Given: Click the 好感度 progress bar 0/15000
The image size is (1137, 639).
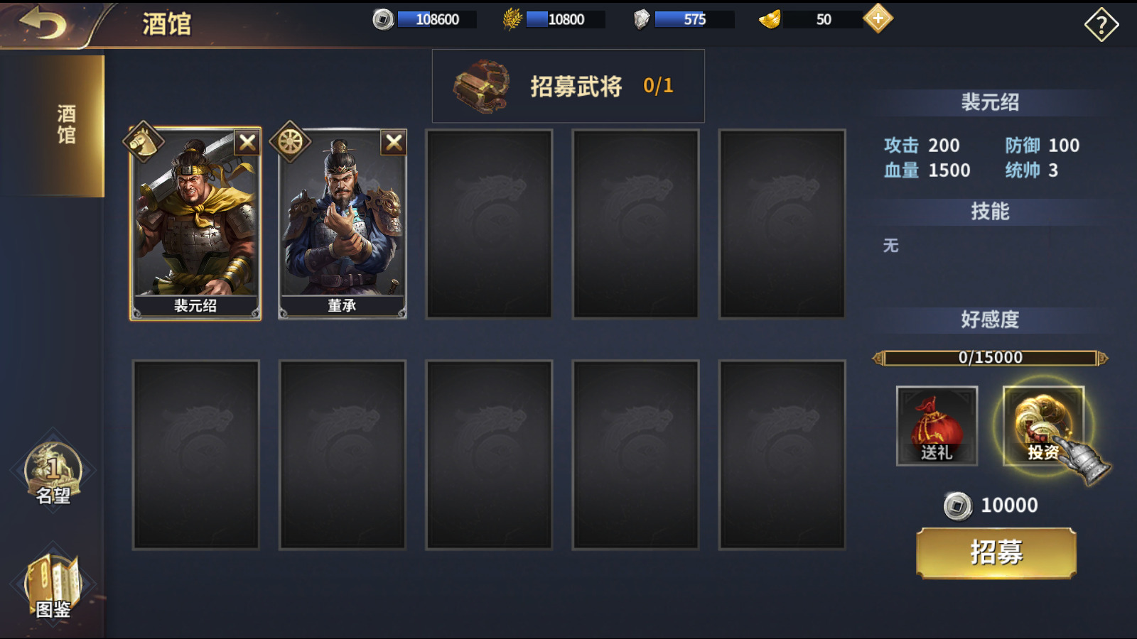Looking at the screenshot, I should (x=990, y=358).
